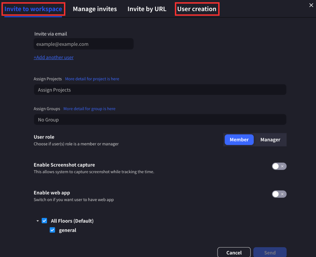Image resolution: width=316 pixels, height=257 pixels.
Task: Close the invite dialog
Action: (311, 5)
